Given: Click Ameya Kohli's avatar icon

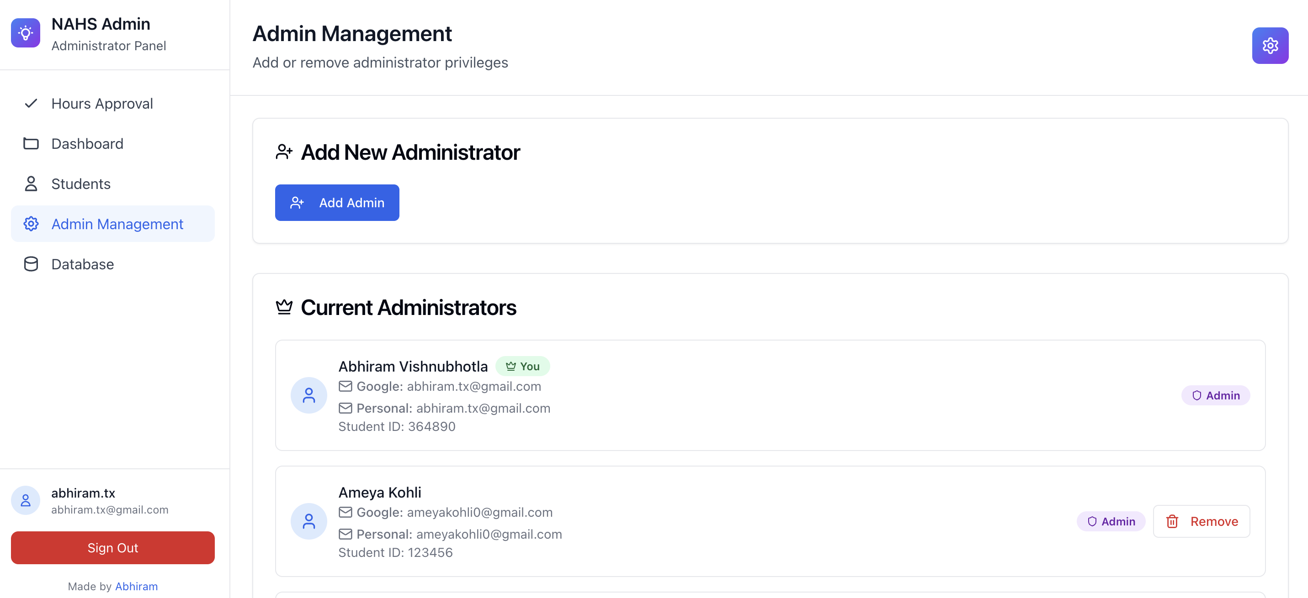Looking at the screenshot, I should [x=308, y=521].
